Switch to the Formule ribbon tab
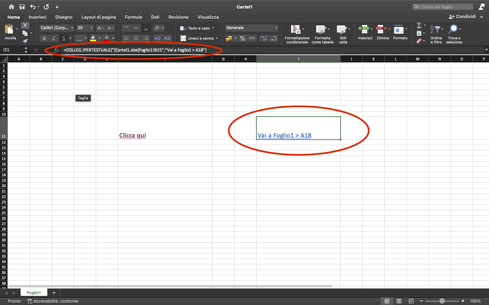 coord(133,17)
